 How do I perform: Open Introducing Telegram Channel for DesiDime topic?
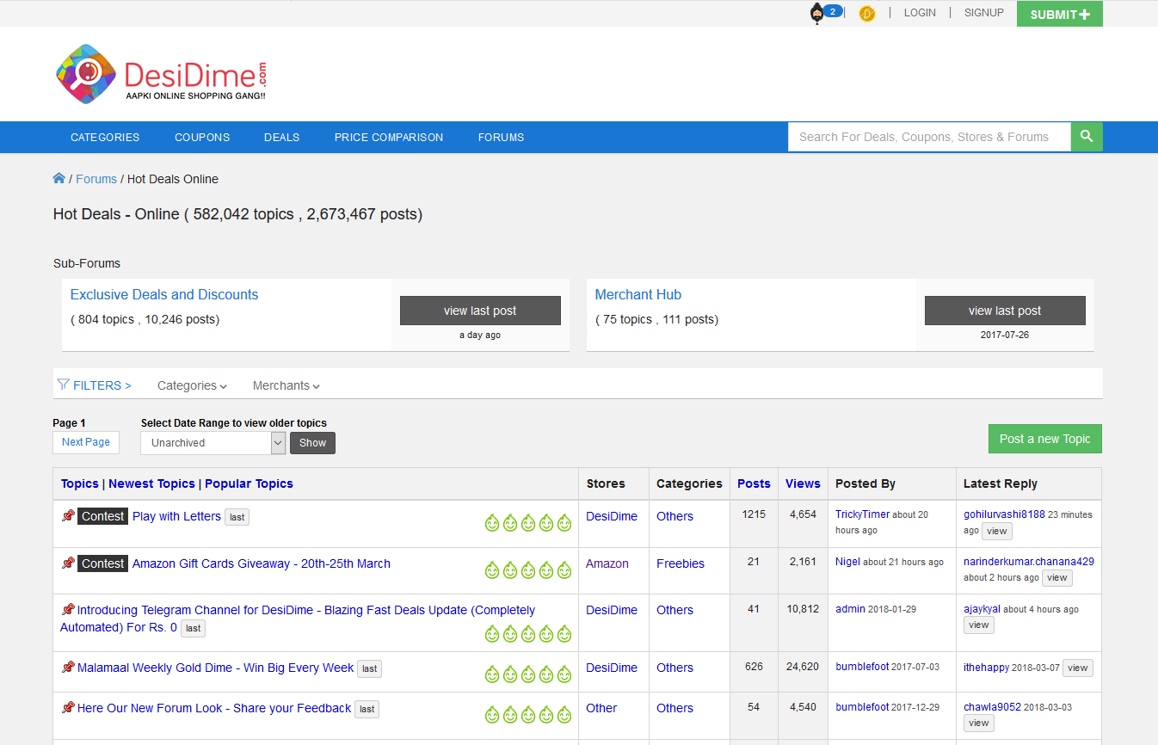298,619
